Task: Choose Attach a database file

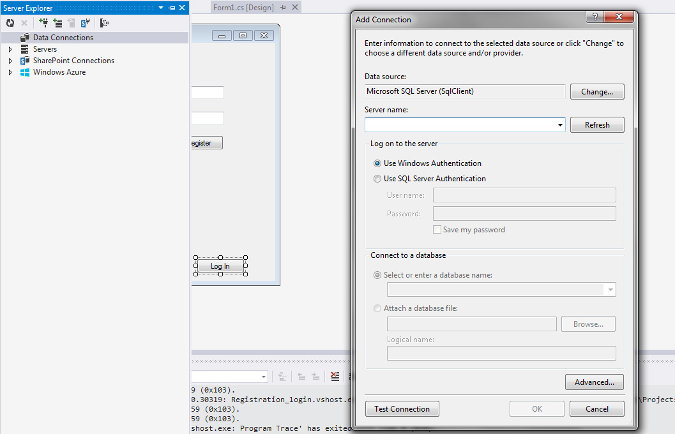Action: point(377,308)
